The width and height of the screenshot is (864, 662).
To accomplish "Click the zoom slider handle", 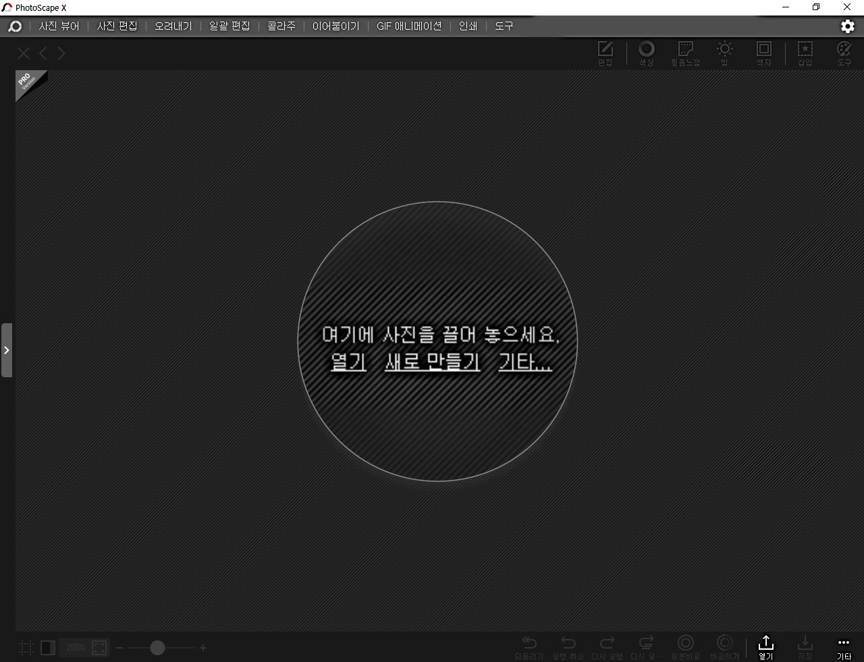I will point(157,648).
